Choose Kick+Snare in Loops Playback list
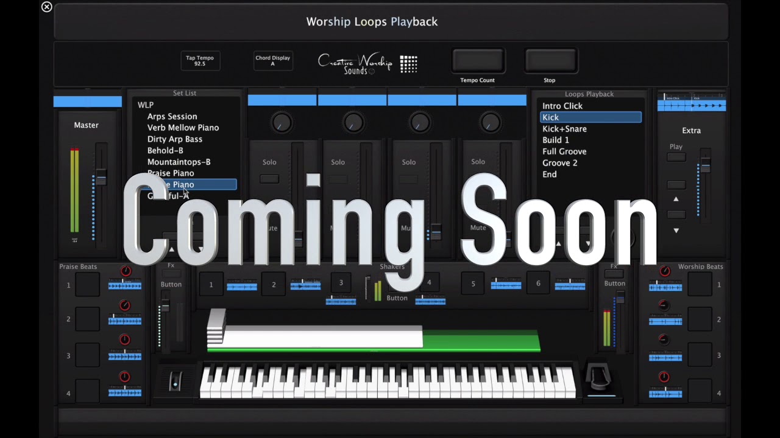The width and height of the screenshot is (780, 438). [x=564, y=129]
